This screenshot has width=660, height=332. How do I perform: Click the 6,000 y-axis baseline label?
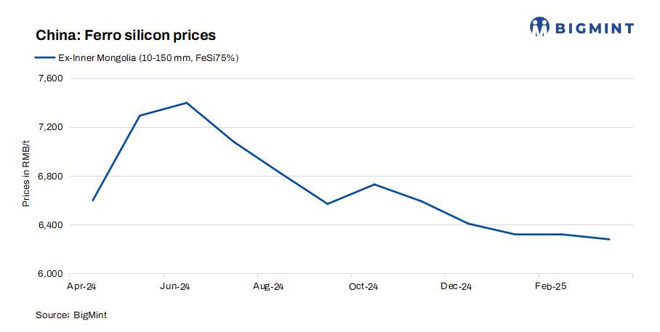pos(50,274)
